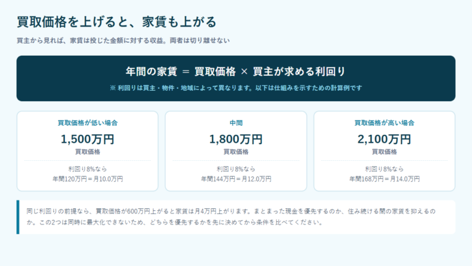Screen dimensions: 472x266
Task: Click 買取価格 label under 1,800万円
Action: (x=236, y=152)
